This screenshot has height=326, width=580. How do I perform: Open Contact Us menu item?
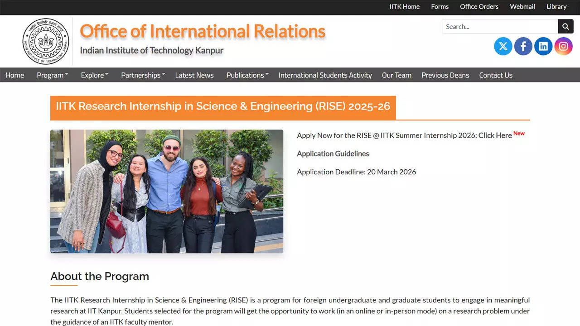pyautogui.click(x=496, y=75)
